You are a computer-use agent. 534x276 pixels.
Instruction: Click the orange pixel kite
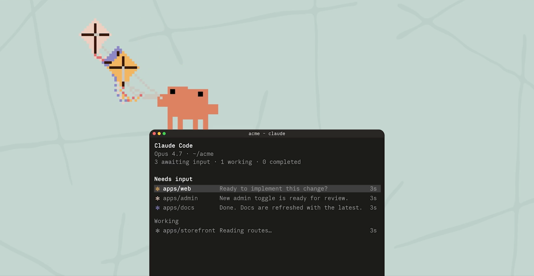123,67
